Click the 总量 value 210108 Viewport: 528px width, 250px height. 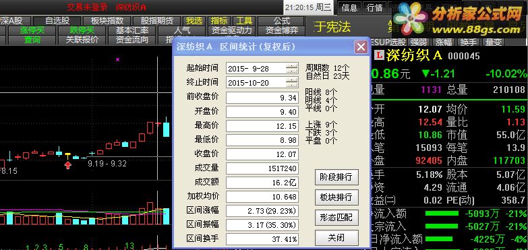coord(509,90)
